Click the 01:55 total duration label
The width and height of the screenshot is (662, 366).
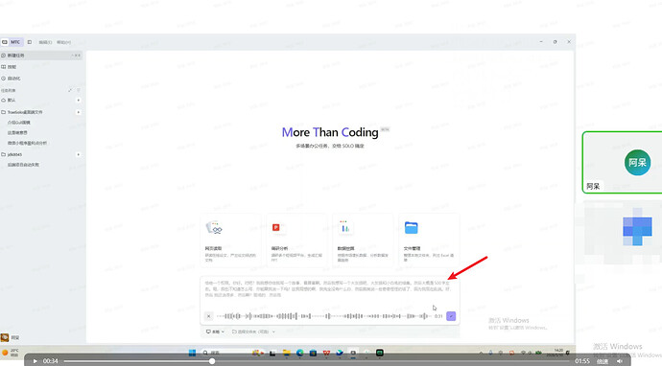click(x=581, y=361)
